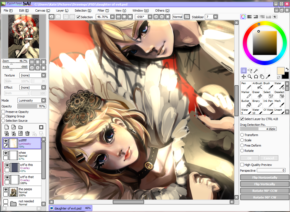Select the Selection Source option
290x212 pixels.
[3, 121]
